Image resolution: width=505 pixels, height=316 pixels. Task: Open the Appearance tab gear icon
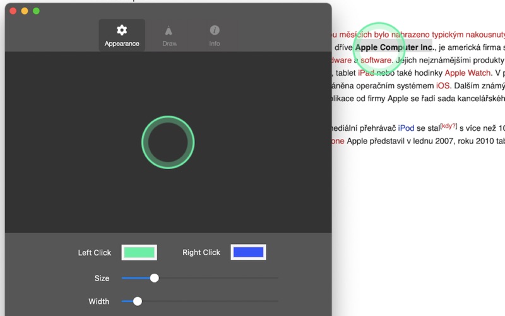(122, 30)
